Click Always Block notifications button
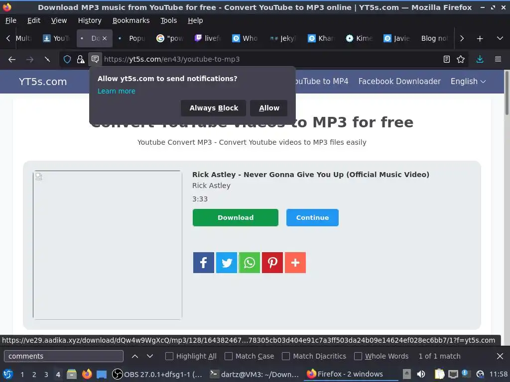 click(213, 108)
